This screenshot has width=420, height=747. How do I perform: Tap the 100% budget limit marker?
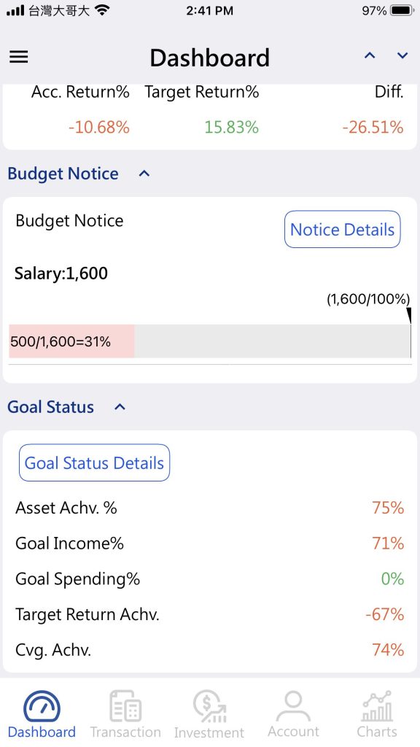(408, 315)
